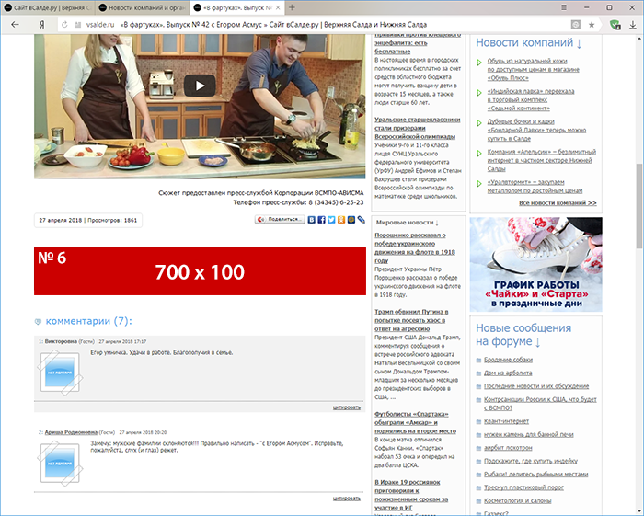The height and width of the screenshot is (516, 644).
Task: Click Викторовна's comment avatar
Action: [60, 373]
